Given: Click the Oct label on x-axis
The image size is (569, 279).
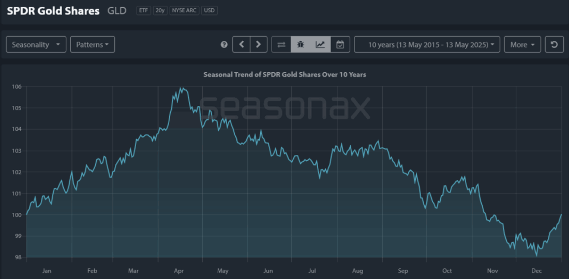Looking at the screenshot, I should coord(447,271).
